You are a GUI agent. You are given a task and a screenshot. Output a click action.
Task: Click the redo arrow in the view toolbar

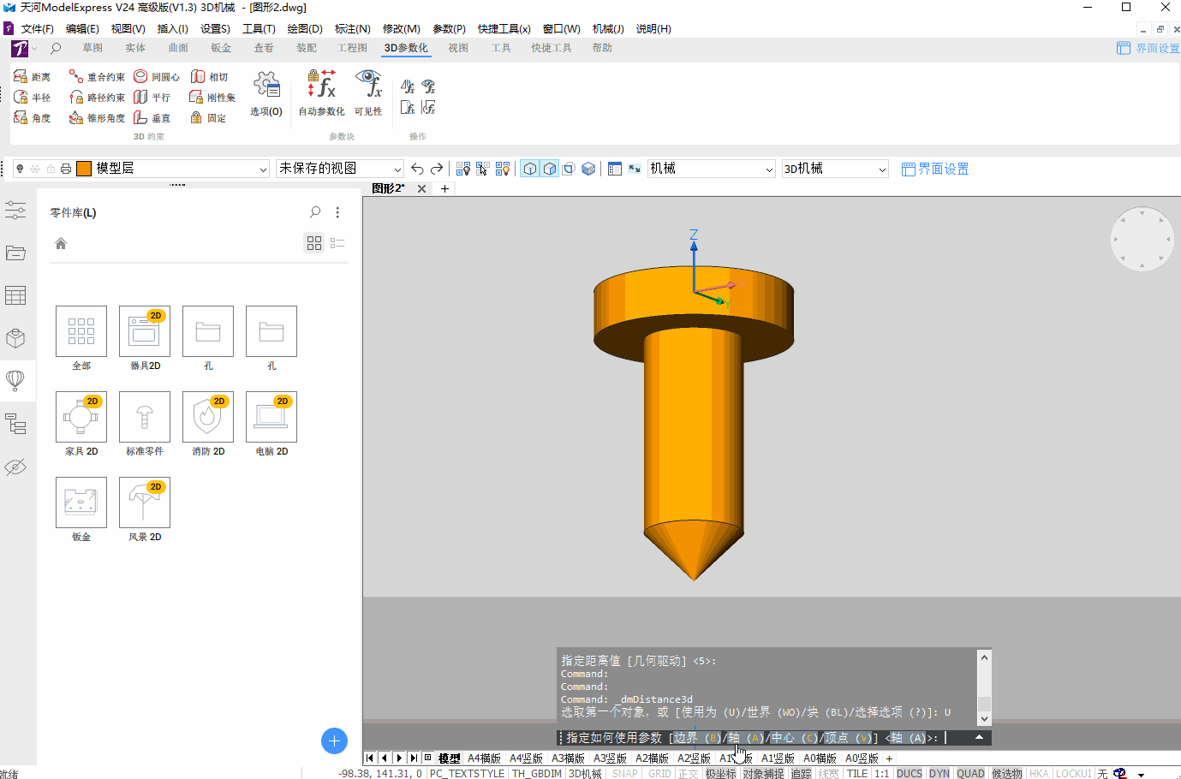point(437,169)
